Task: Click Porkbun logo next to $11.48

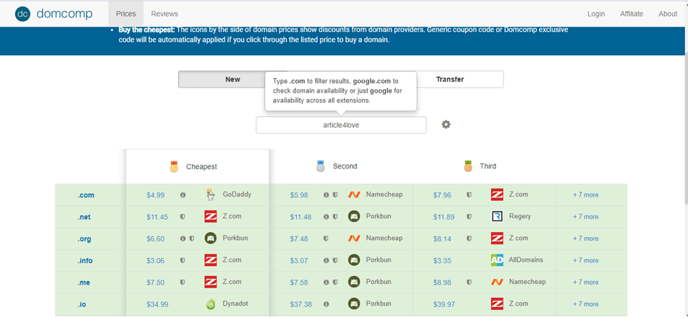Action: tap(354, 216)
